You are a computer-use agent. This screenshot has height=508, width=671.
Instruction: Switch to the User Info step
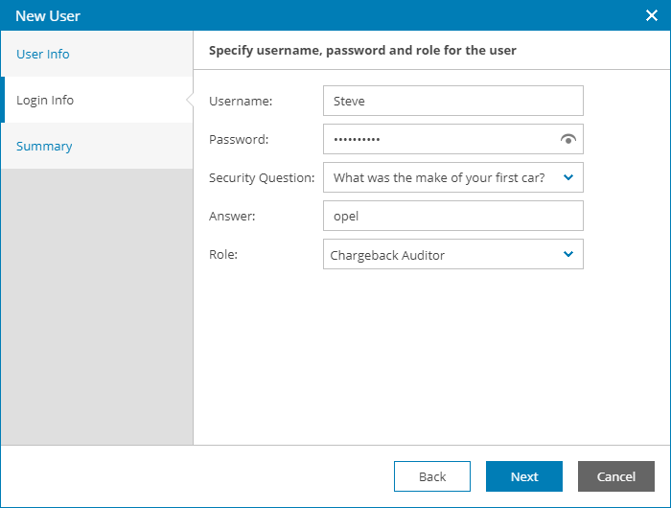click(x=43, y=54)
